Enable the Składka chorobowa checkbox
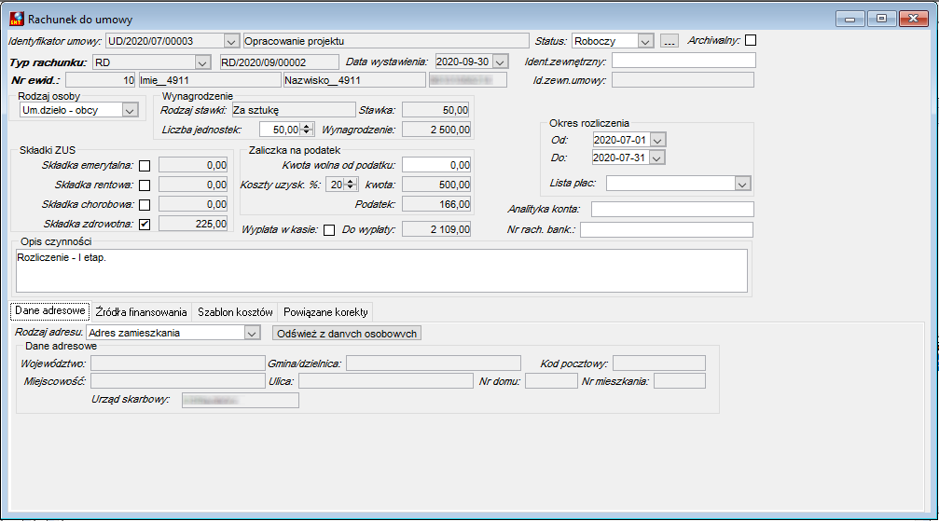 145,205
